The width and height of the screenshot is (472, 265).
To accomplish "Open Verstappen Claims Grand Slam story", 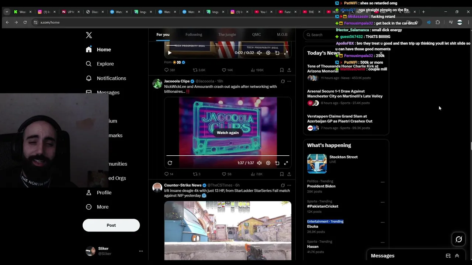I will tap(340, 119).
